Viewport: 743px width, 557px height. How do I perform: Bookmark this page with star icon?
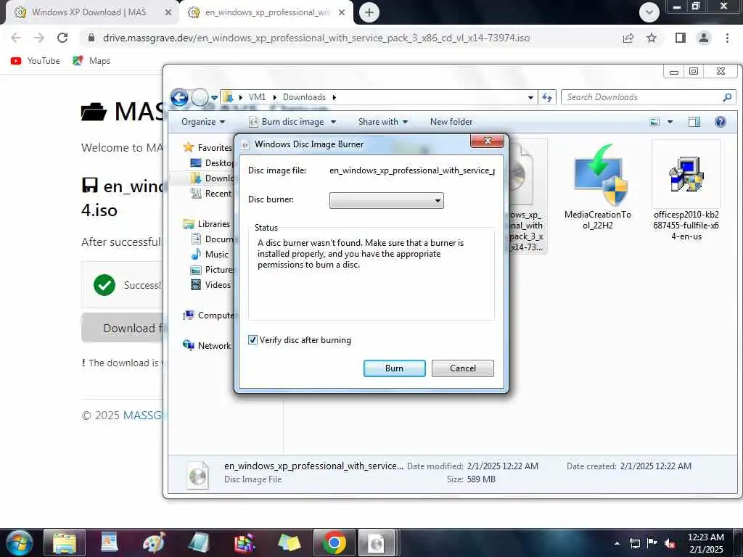[652, 38]
